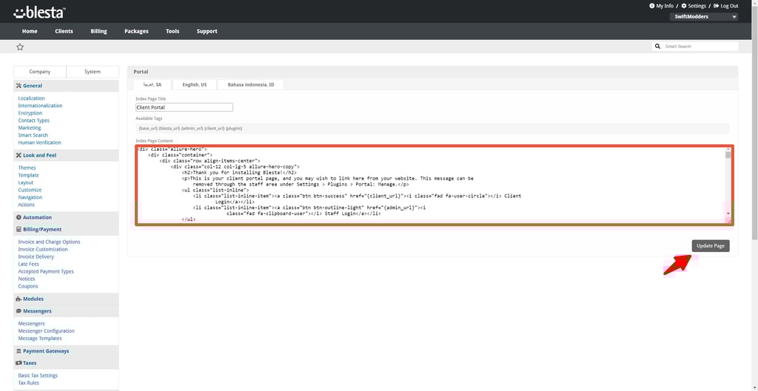Open the Navigation link
Viewport: 758px width, 391px height.
click(x=30, y=197)
